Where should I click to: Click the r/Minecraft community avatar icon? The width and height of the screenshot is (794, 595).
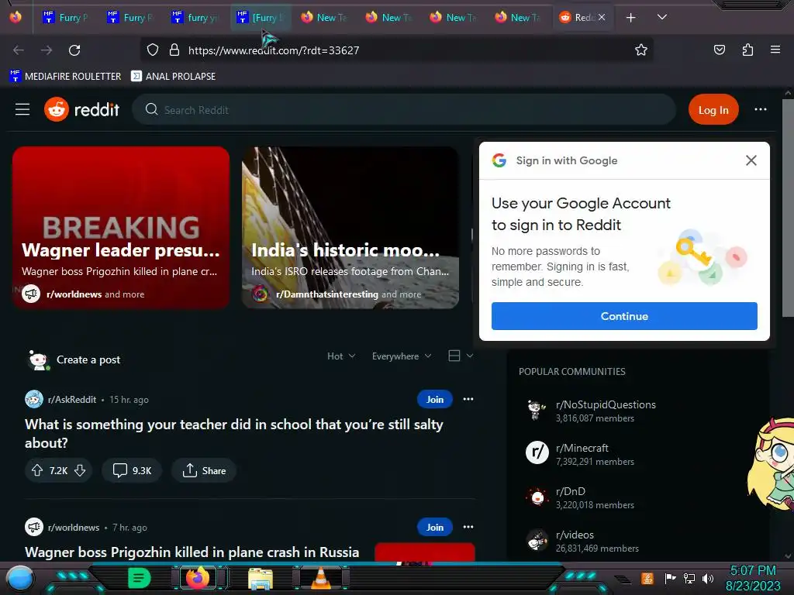point(537,452)
